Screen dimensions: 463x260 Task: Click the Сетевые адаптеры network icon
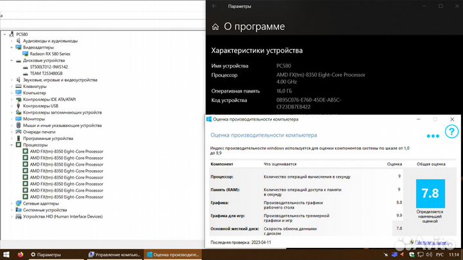pyautogui.click(x=18, y=204)
